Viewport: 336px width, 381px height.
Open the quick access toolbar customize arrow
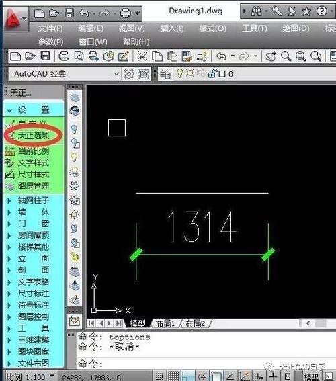[x=138, y=13]
